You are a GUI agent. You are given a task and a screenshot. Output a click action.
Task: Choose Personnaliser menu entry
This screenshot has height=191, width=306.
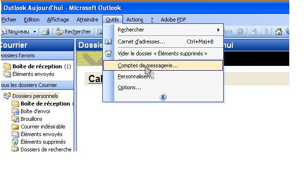click(x=163, y=76)
